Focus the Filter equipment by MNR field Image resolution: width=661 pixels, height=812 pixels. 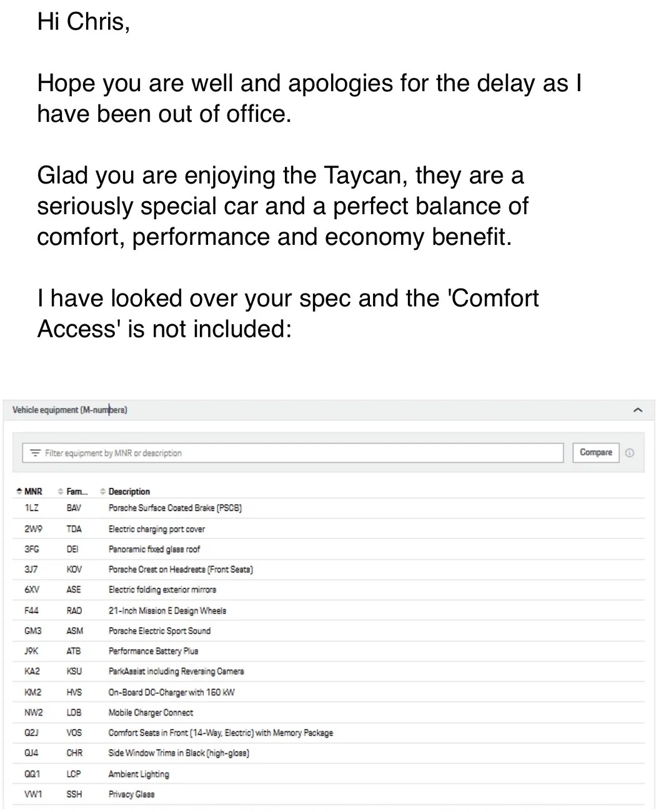pos(292,453)
